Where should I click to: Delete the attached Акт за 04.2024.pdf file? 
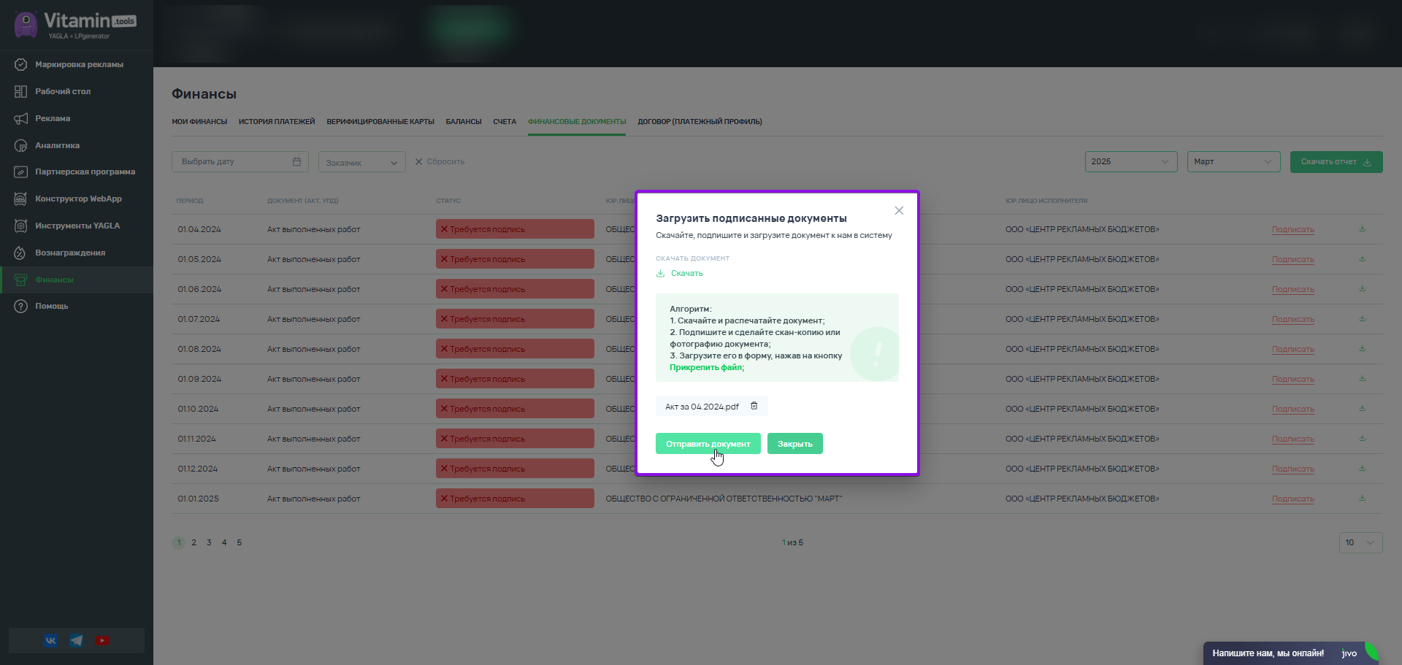754,406
